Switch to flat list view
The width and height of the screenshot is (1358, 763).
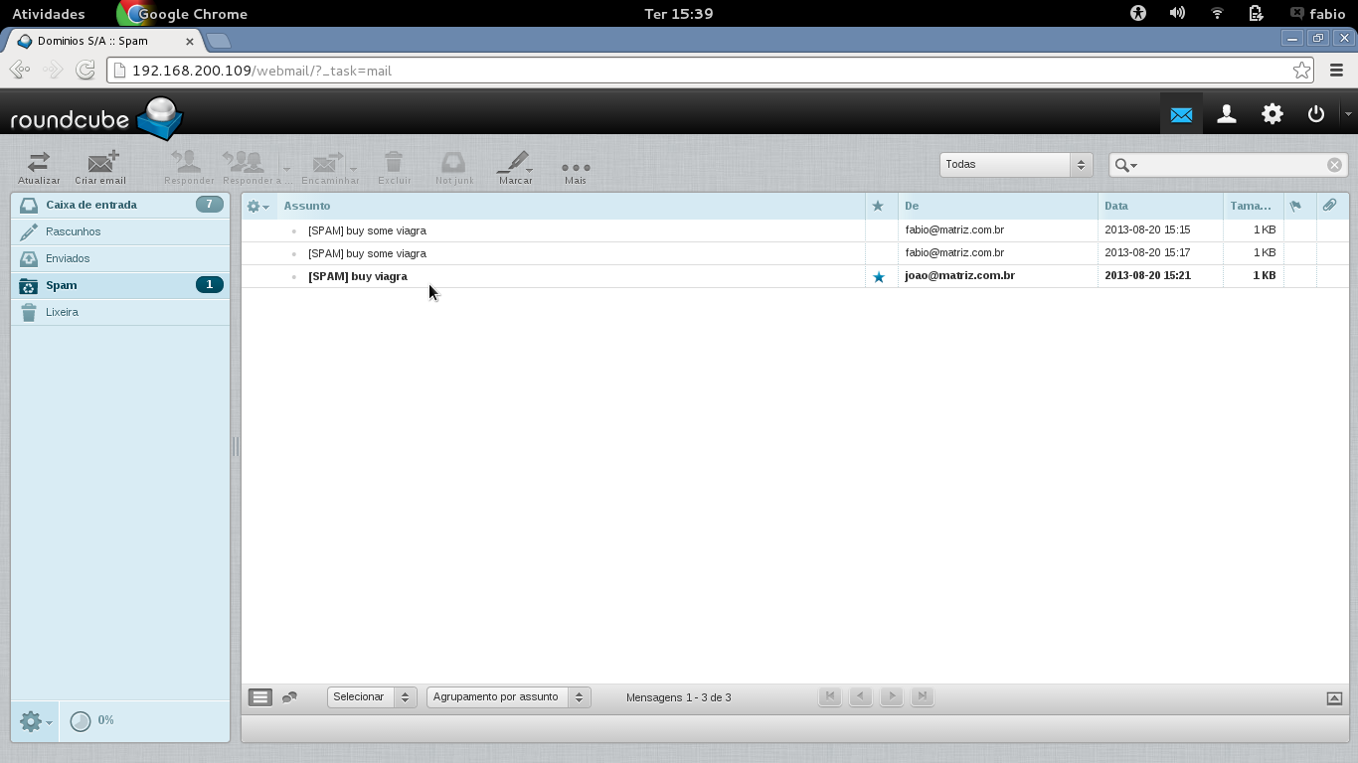259,697
